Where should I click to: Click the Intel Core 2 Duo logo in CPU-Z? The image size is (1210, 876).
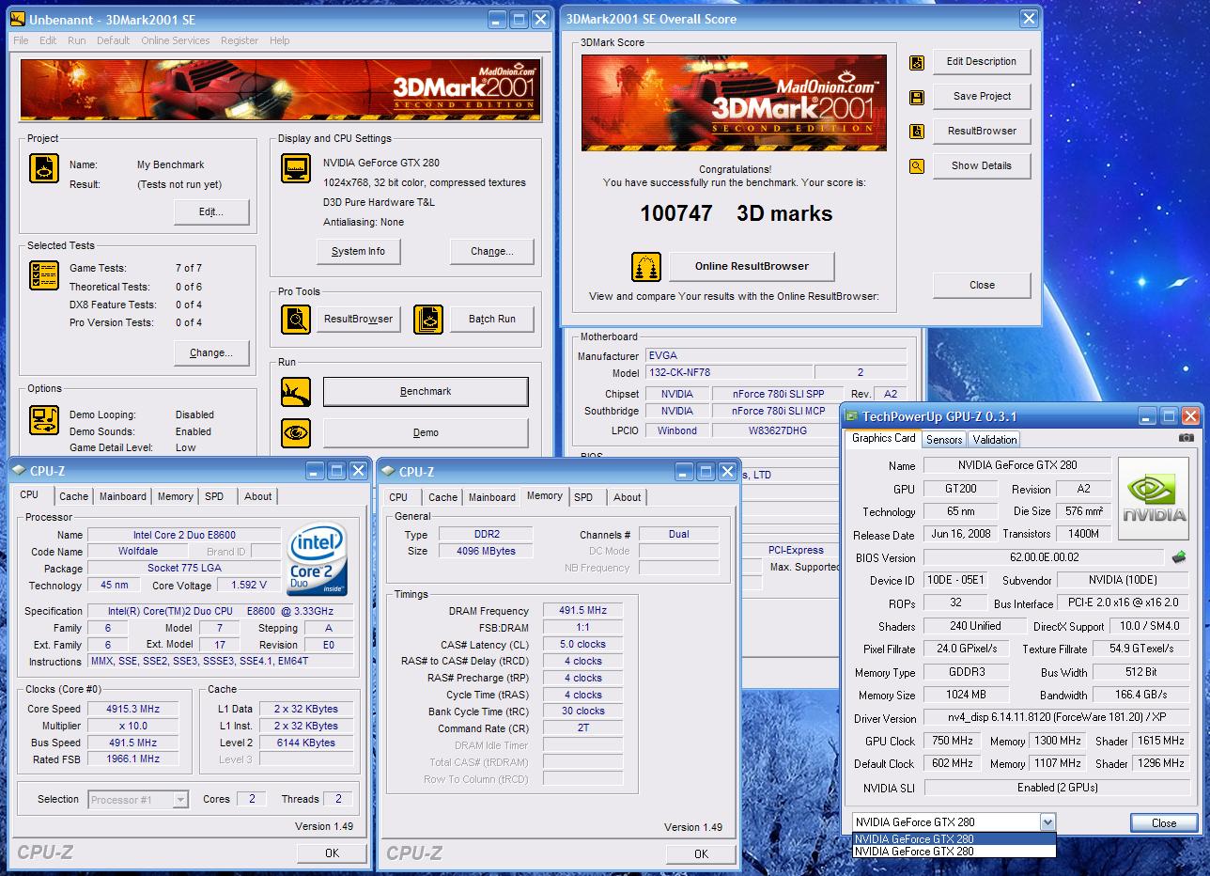click(318, 559)
